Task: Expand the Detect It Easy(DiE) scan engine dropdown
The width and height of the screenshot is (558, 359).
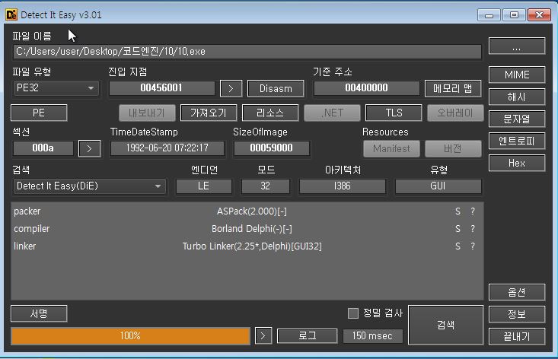Action: [90, 186]
